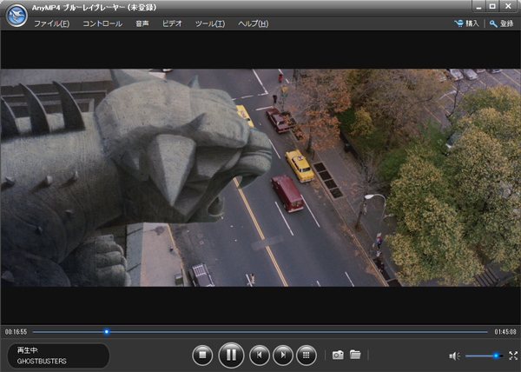Minimize the player window
Screen dimensions: 521x372
(x=479, y=6)
